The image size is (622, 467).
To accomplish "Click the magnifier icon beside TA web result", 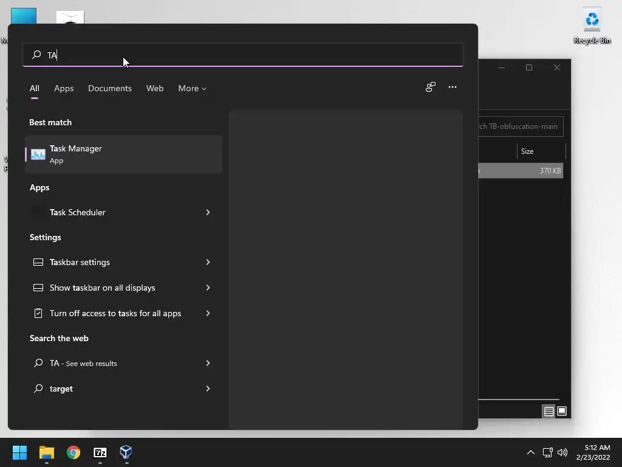I will 38,363.
